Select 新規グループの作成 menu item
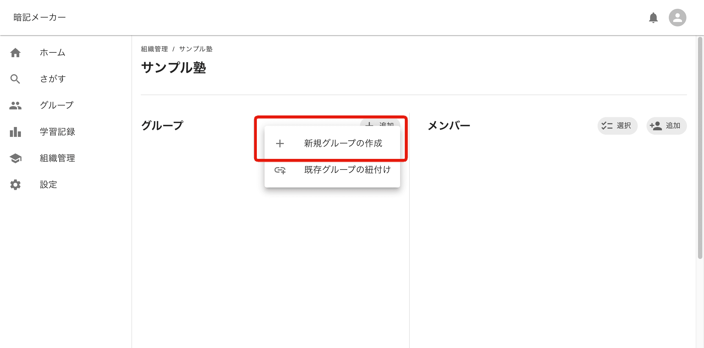This screenshot has height=348, width=704. tap(332, 143)
